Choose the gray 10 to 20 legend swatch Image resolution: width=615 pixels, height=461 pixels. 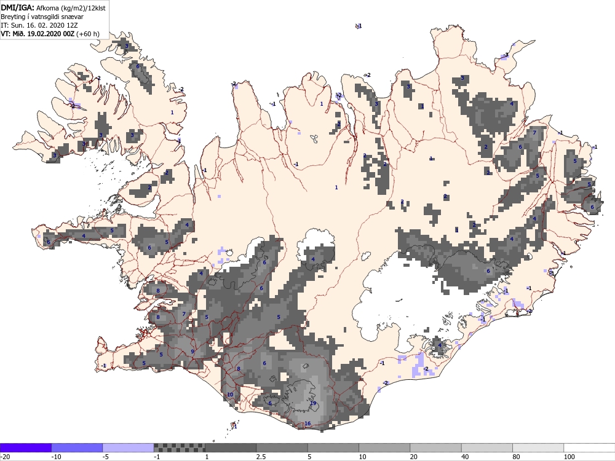pos(384,447)
